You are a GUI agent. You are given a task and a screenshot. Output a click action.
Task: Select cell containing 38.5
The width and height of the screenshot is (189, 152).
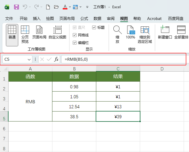click(74, 116)
